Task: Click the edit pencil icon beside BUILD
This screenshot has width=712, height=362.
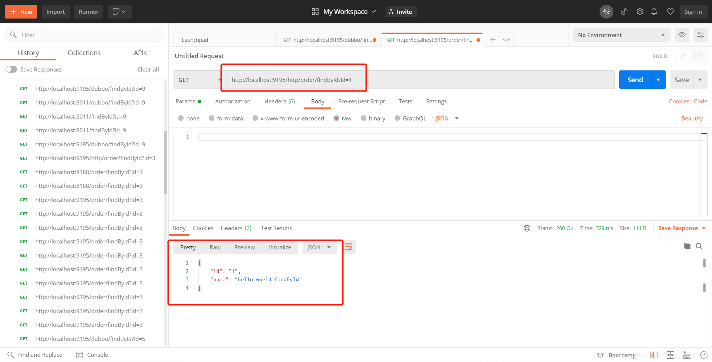Action: [x=683, y=56]
